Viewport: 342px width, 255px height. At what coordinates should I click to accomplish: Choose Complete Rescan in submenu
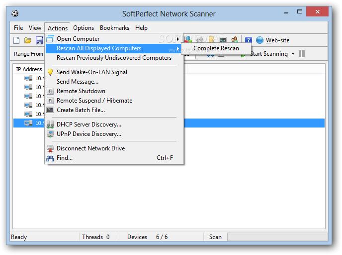pyautogui.click(x=216, y=48)
